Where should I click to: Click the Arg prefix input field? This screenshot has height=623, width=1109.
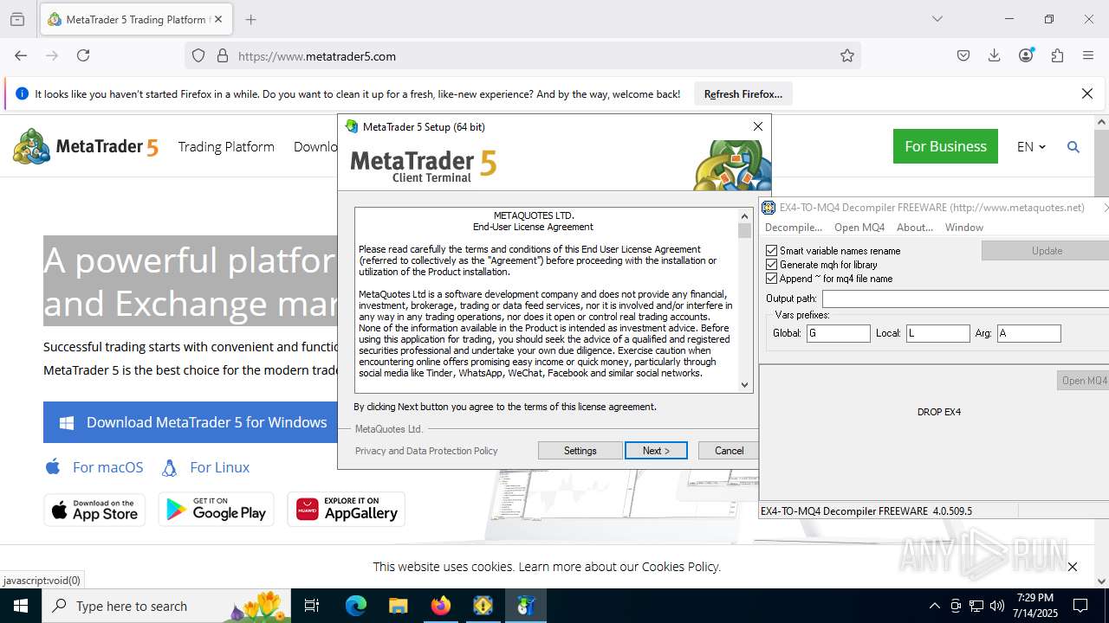tap(1029, 333)
